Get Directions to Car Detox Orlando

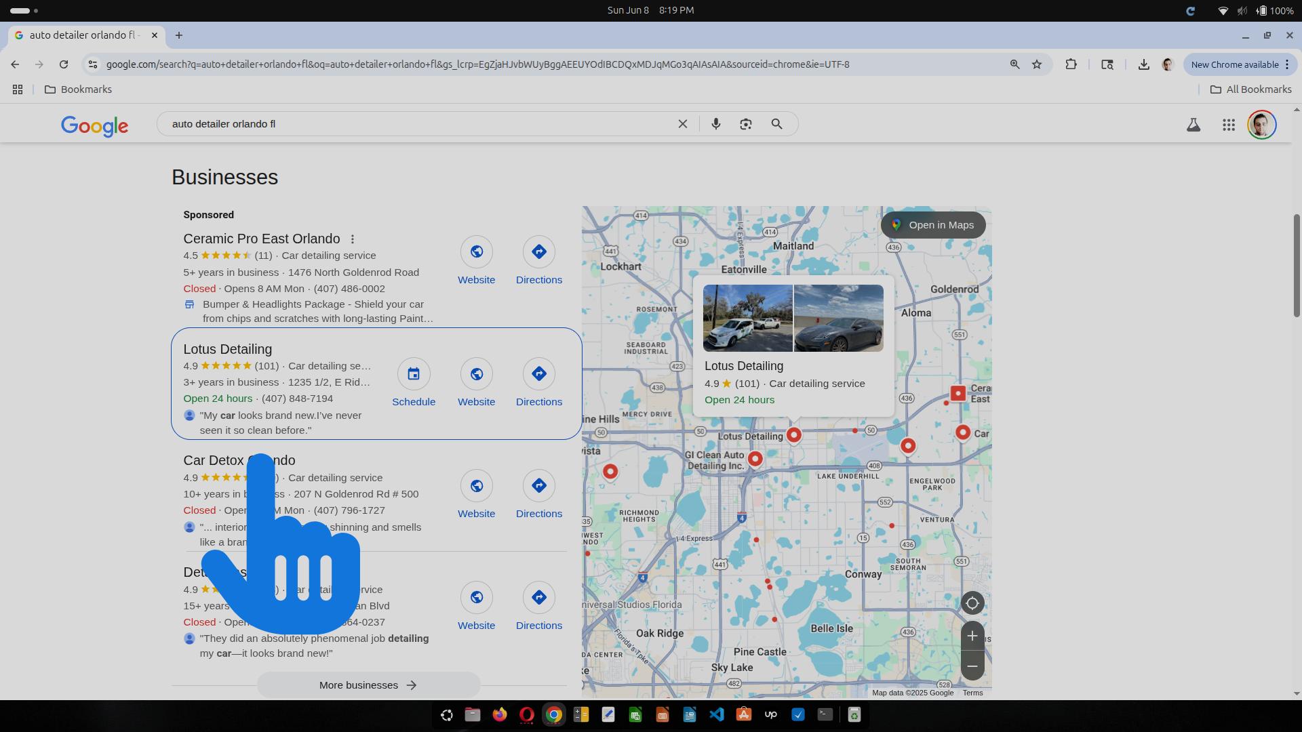(538, 495)
